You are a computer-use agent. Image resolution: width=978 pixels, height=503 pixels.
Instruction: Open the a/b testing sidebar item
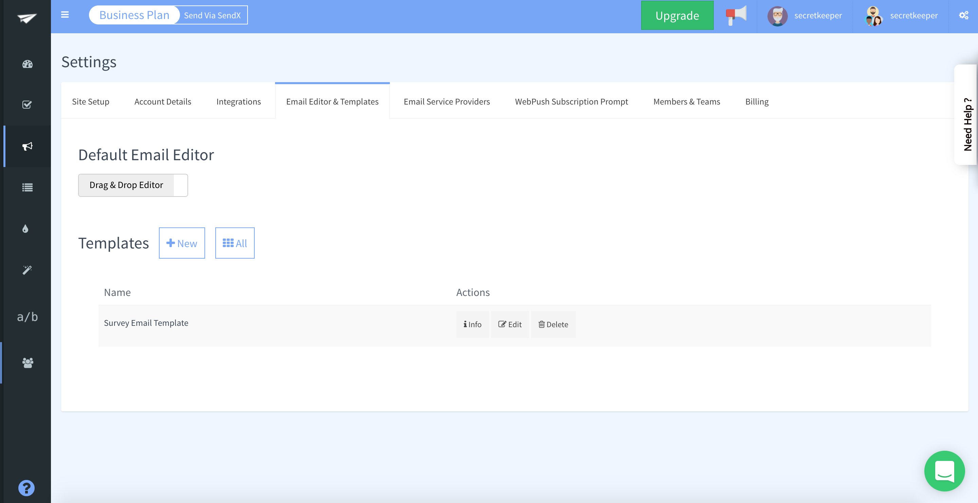tap(27, 317)
